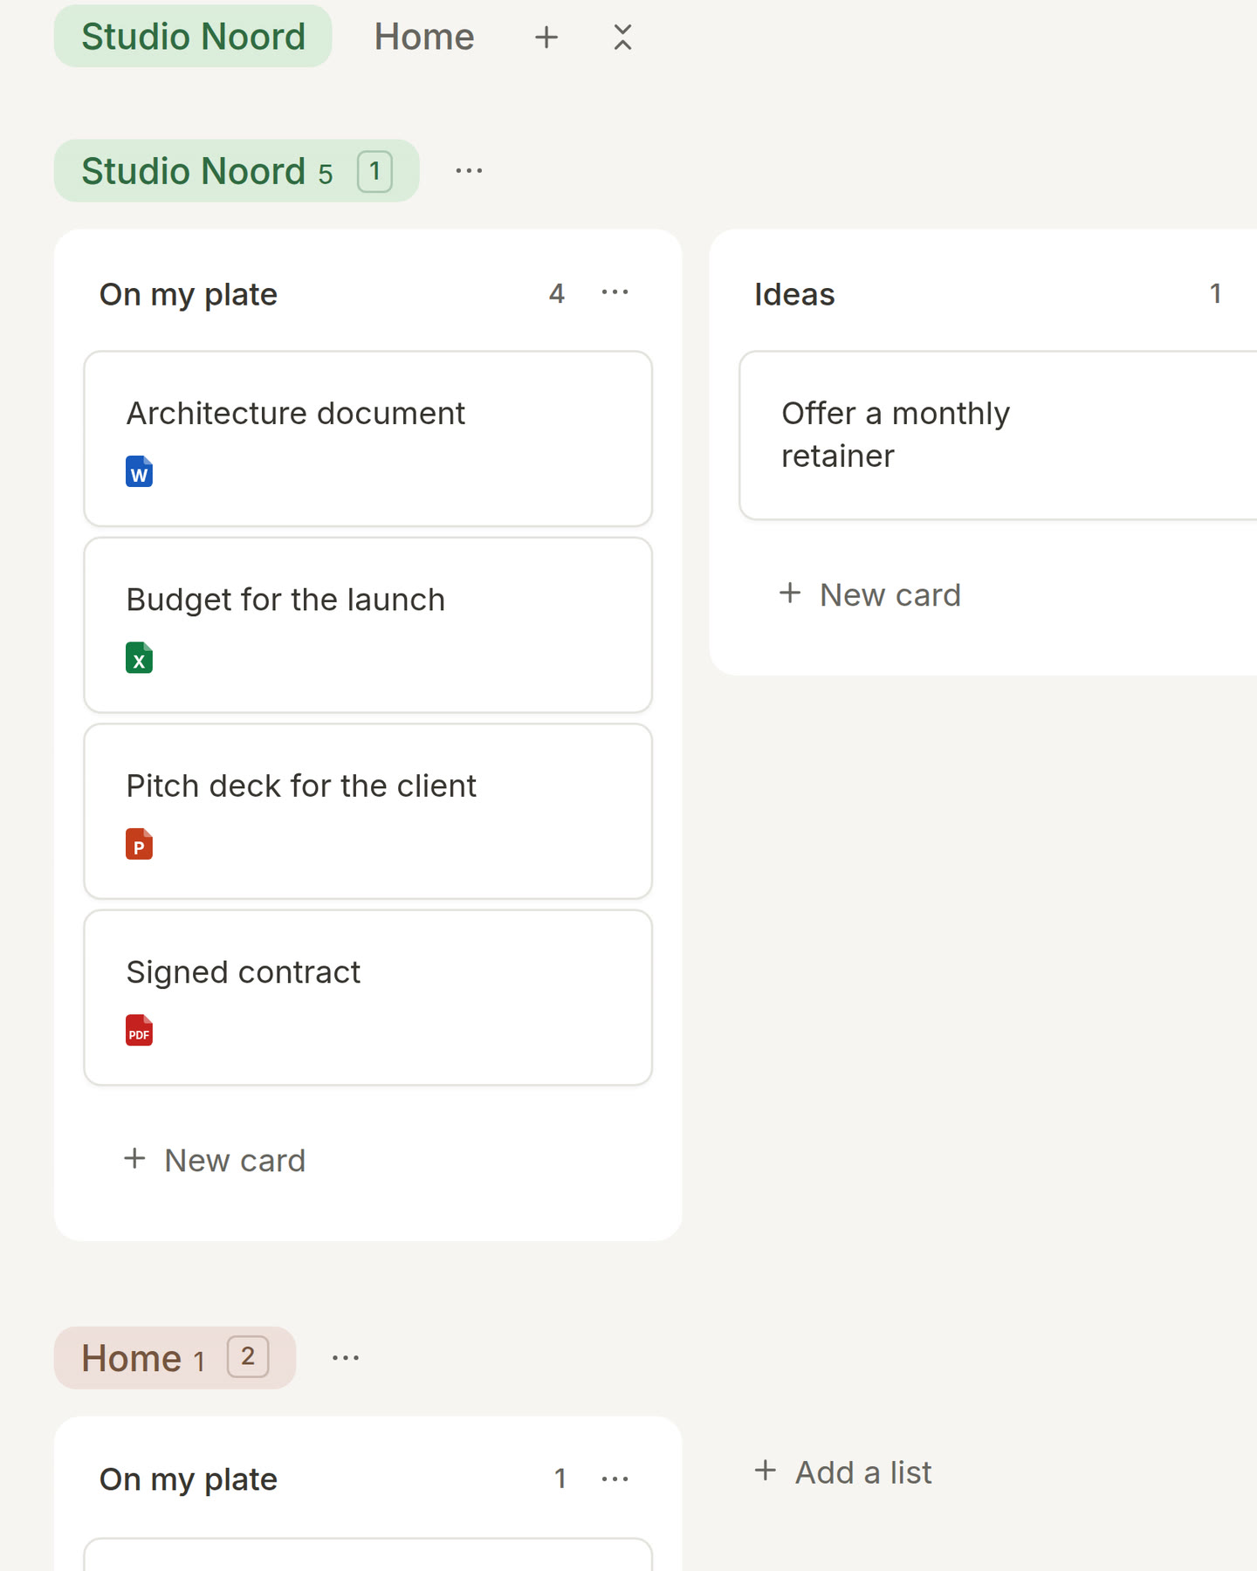This screenshot has height=1571, width=1257.
Task: Open the Offer a monthly retainer card
Action: (x=998, y=436)
